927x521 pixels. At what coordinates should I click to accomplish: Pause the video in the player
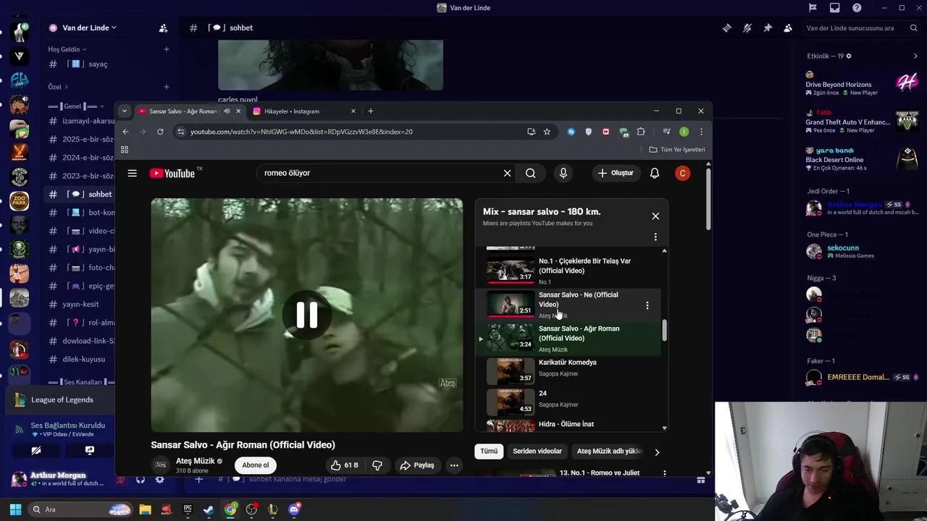click(306, 315)
